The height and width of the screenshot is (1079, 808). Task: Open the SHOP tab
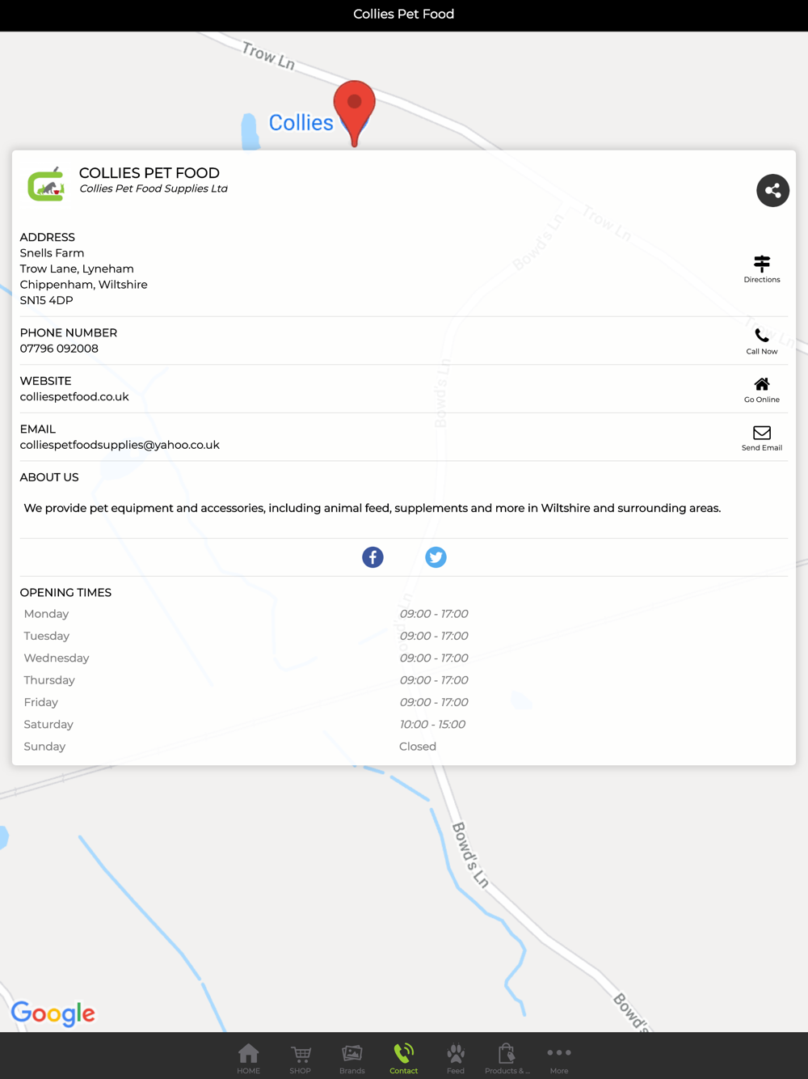click(x=301, y=1058)
